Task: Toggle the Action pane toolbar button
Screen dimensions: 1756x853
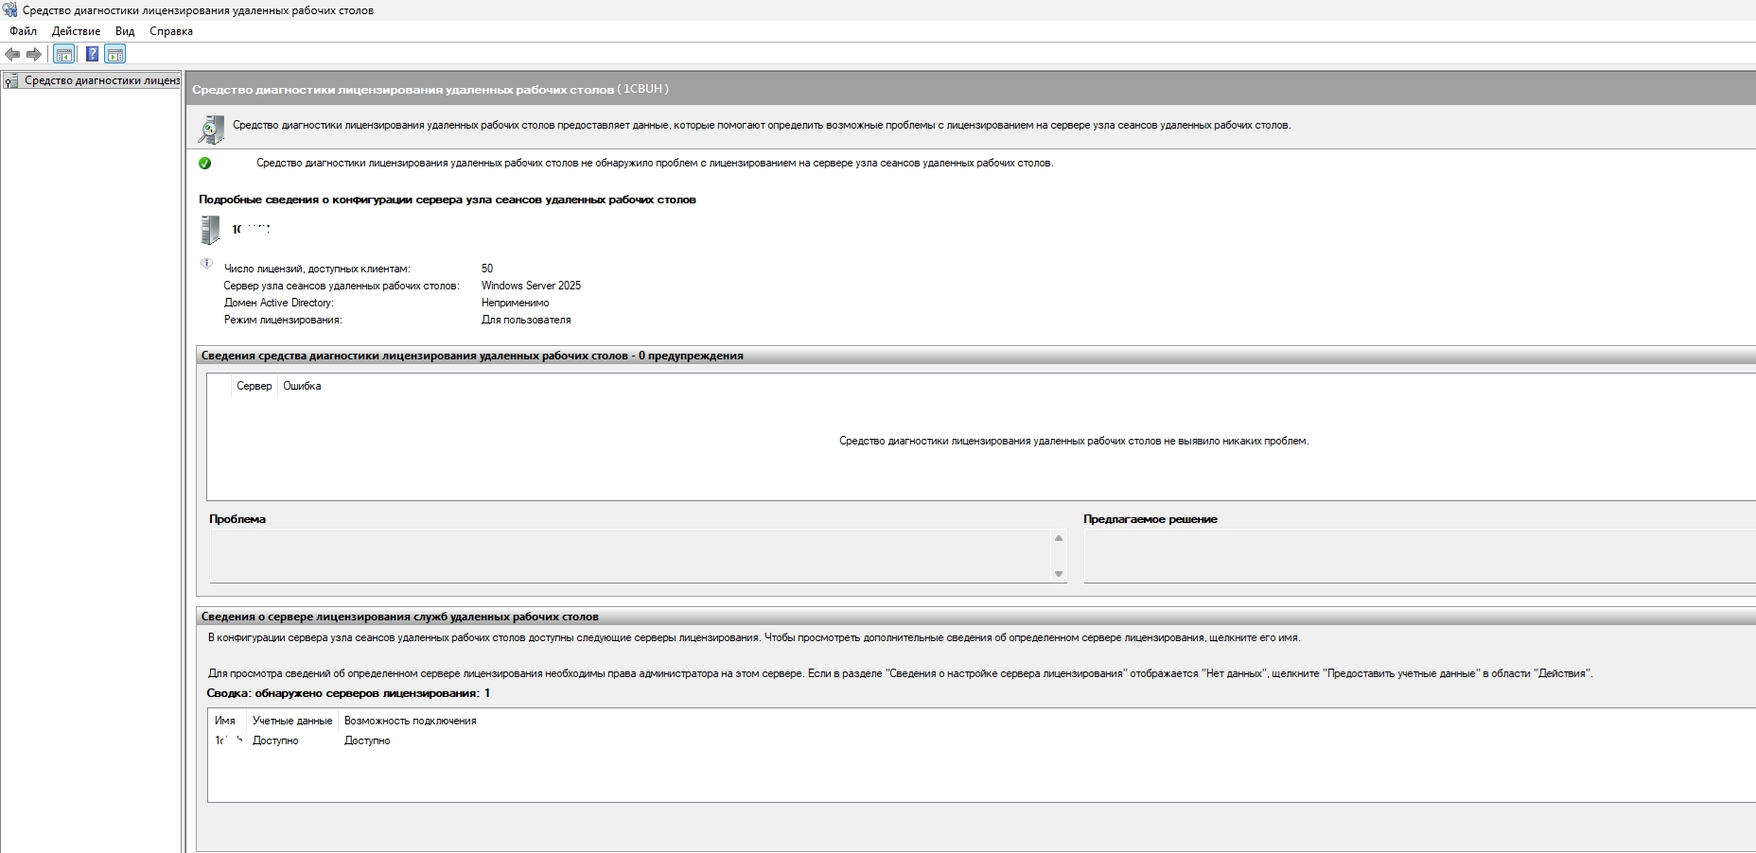Action: click(114, 54)
